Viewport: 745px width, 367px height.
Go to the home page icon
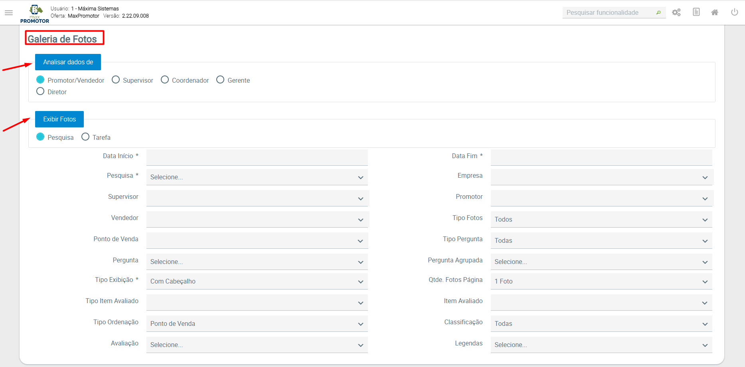point(715,13)
